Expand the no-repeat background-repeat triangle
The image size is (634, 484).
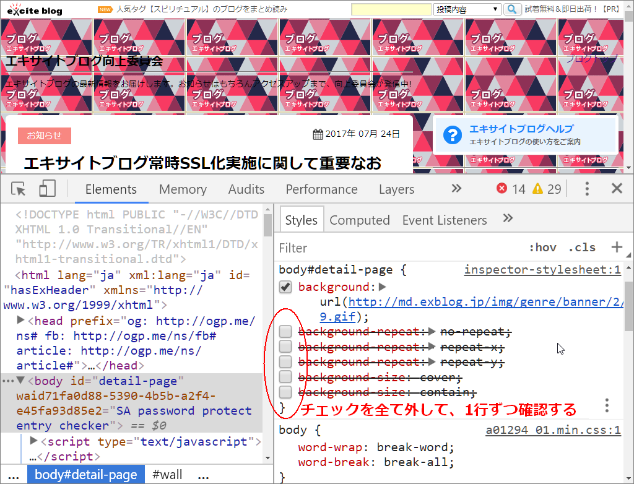[432, 332]
